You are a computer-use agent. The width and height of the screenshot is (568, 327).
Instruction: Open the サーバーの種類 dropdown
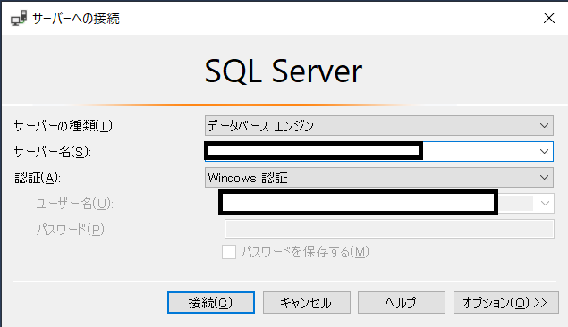[379, 125]
